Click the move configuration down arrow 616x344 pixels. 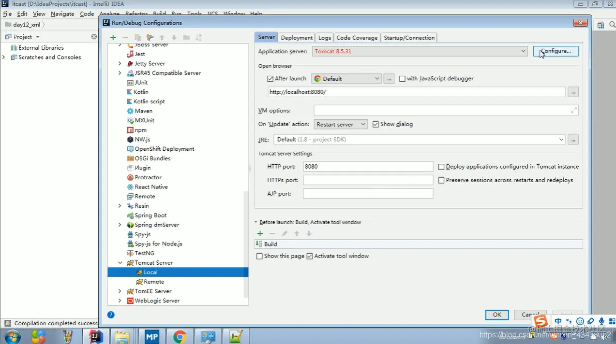174,37
